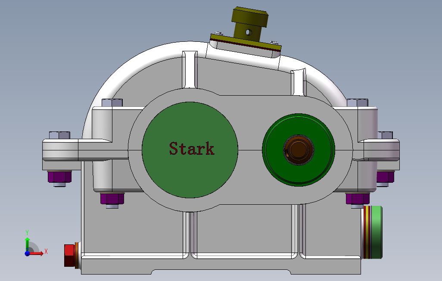Image resolution: width=442 pixels, height=281 pixels.
Task: Select the right screw on inspection cover
Action: coord(274,43)
